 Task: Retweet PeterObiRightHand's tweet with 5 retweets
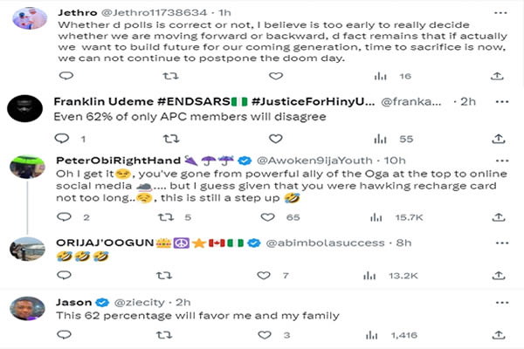pos(166,217)
